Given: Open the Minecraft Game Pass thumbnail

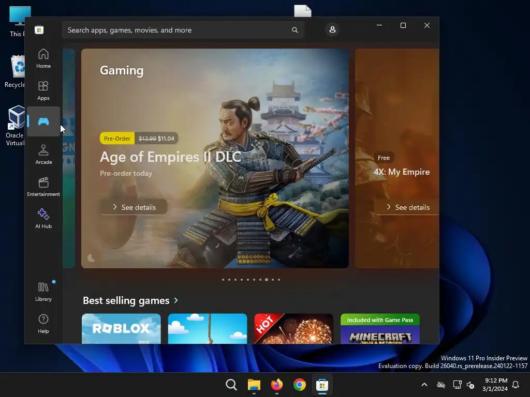Looking at the screenshot, I should [380, 329].
